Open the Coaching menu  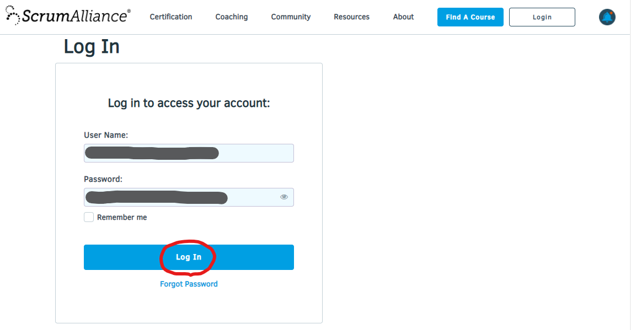[x=232, y=17]
